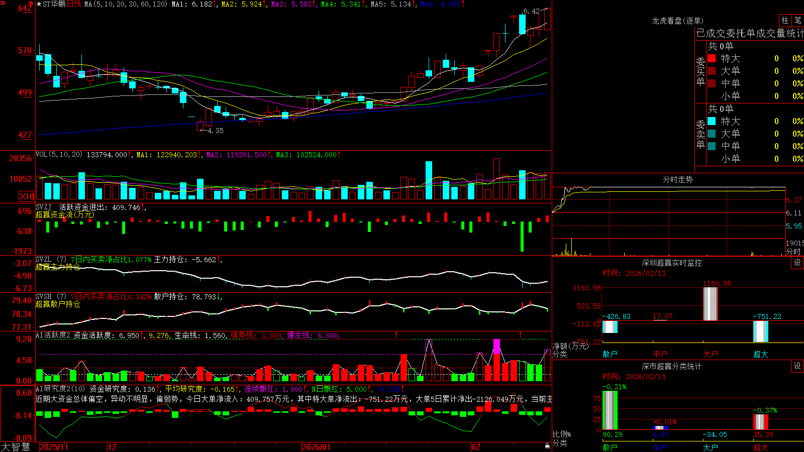Click the magenta bar in AI活跃度2 panel
Screen dimensions: 804x452
click(x=496, y=347)
